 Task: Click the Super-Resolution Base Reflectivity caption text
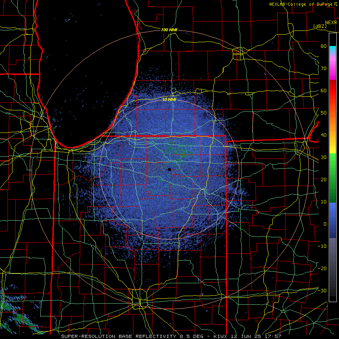tap(118, 336)
